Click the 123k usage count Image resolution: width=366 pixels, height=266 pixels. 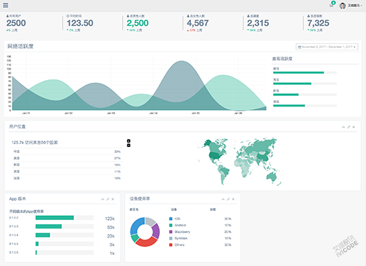pyautogui.click(x=109, y=219)
